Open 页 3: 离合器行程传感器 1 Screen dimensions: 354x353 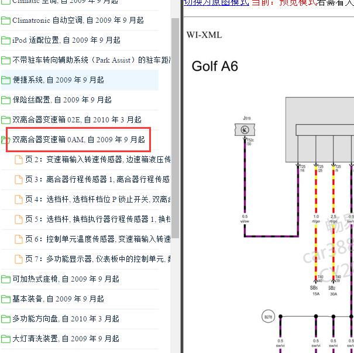97,179
